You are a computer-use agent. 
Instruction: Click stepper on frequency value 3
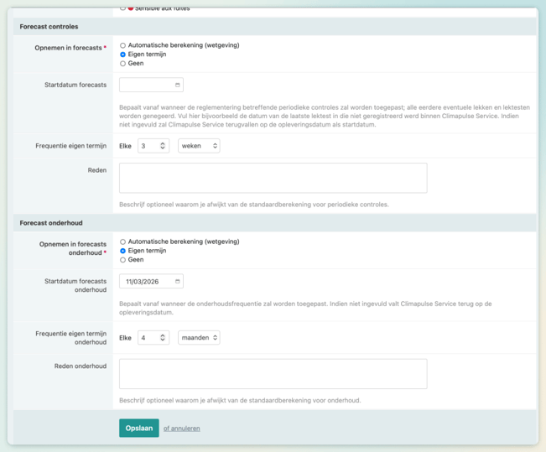(163, 146)
